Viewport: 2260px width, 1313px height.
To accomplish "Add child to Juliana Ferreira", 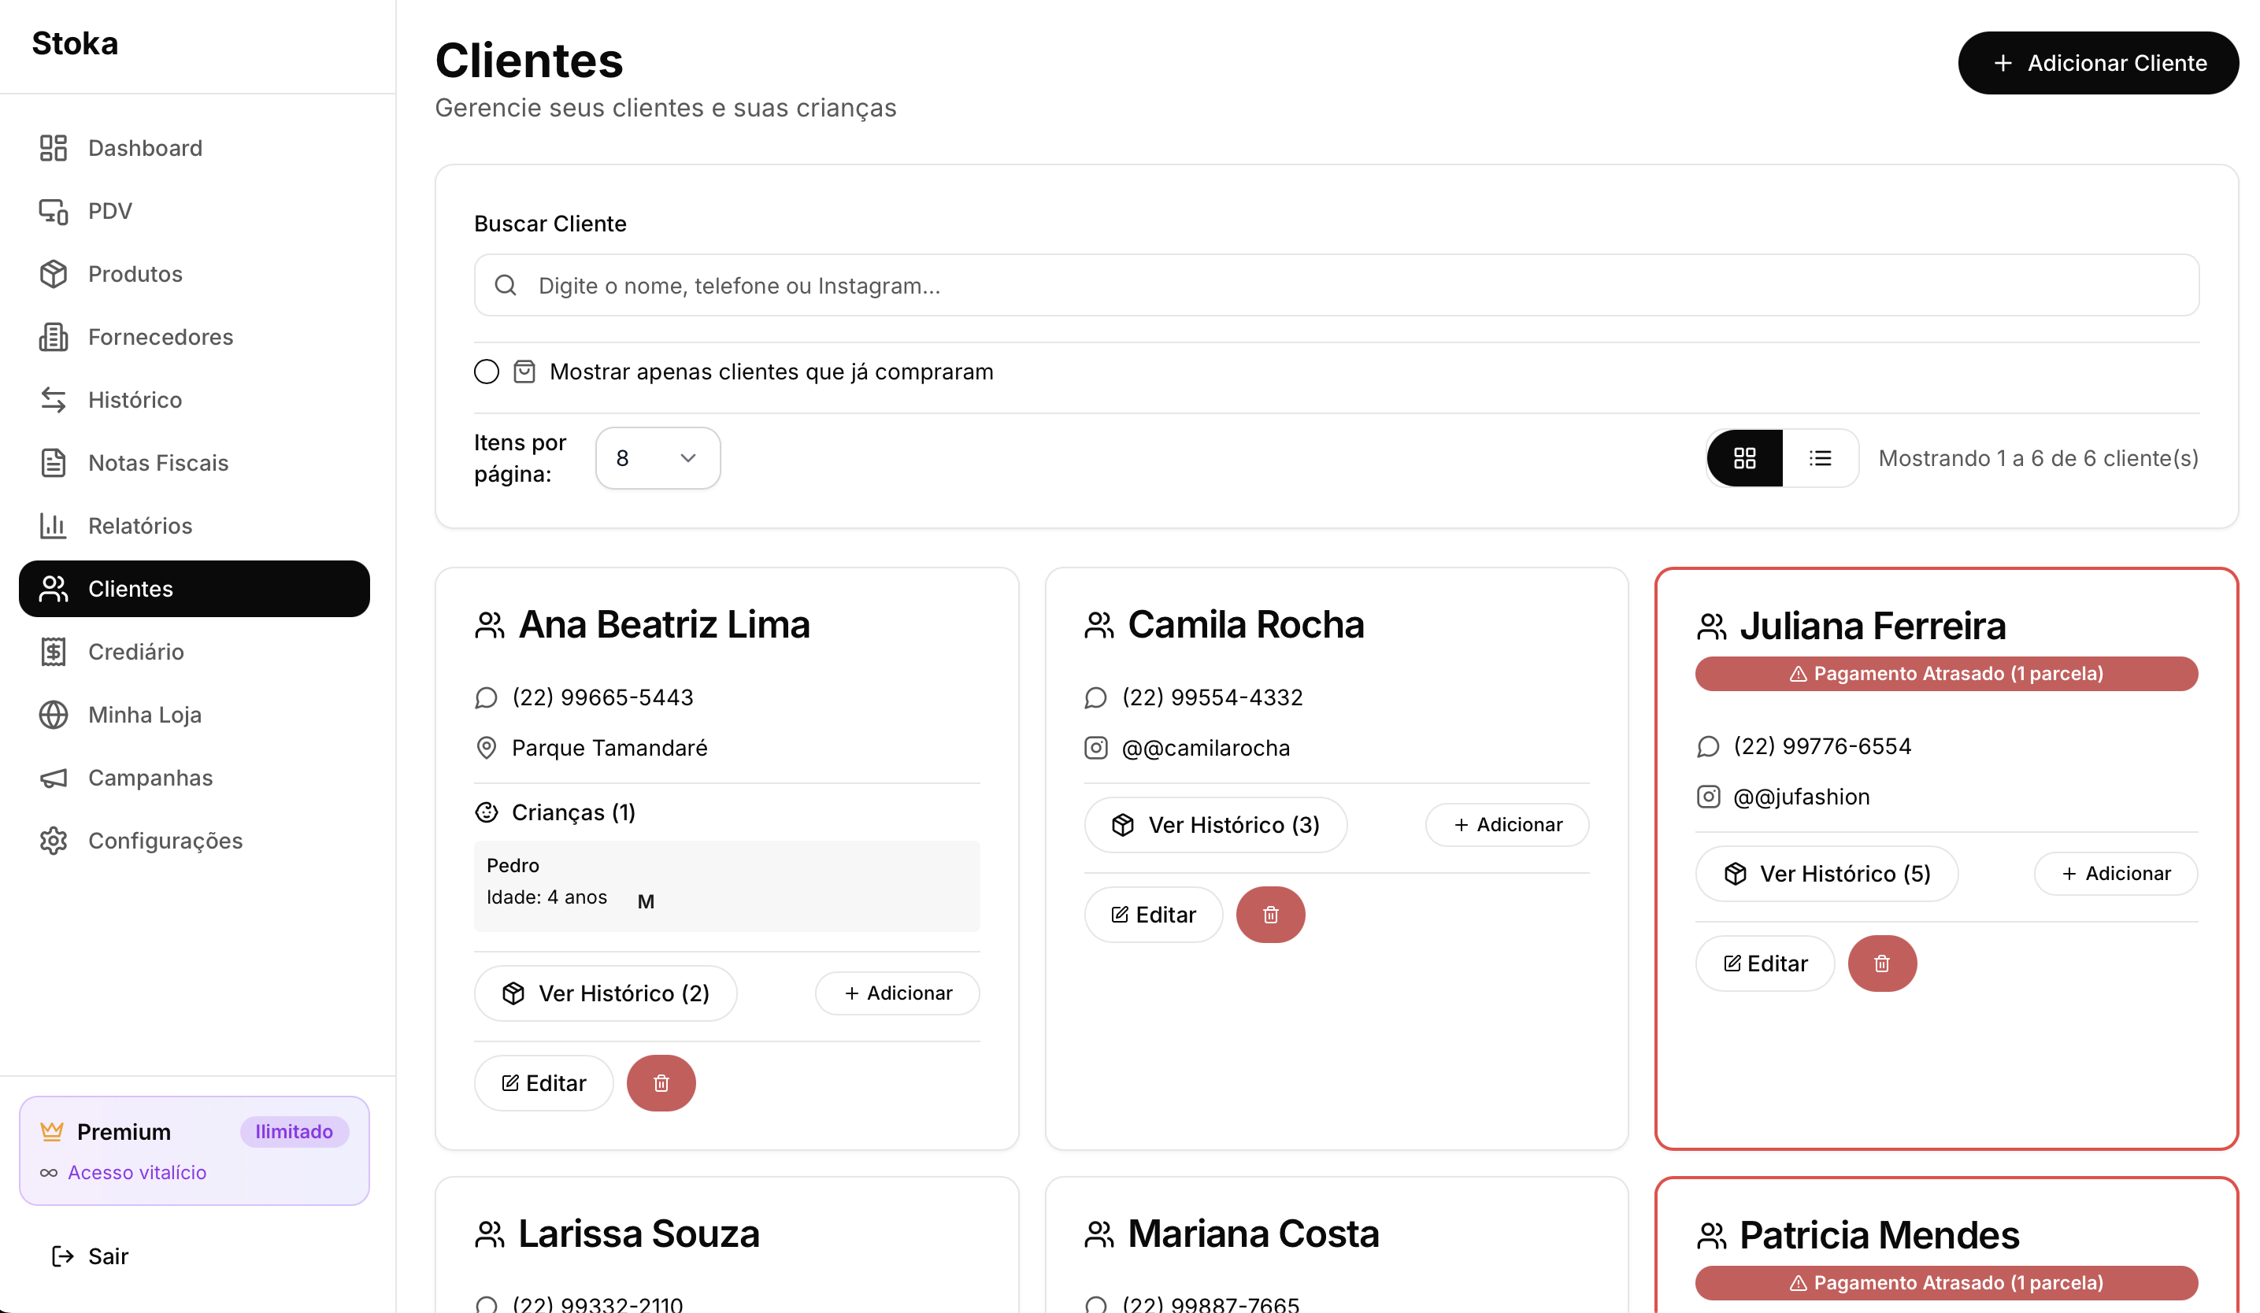I will click(2116, 873).
